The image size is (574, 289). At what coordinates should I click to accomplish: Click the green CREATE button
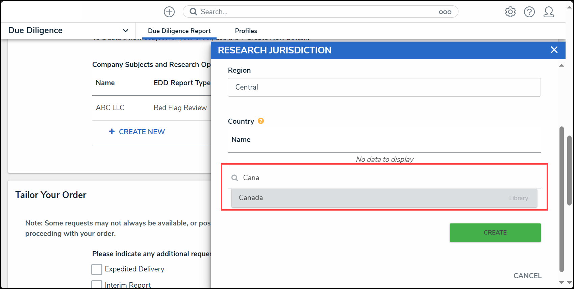495,233
